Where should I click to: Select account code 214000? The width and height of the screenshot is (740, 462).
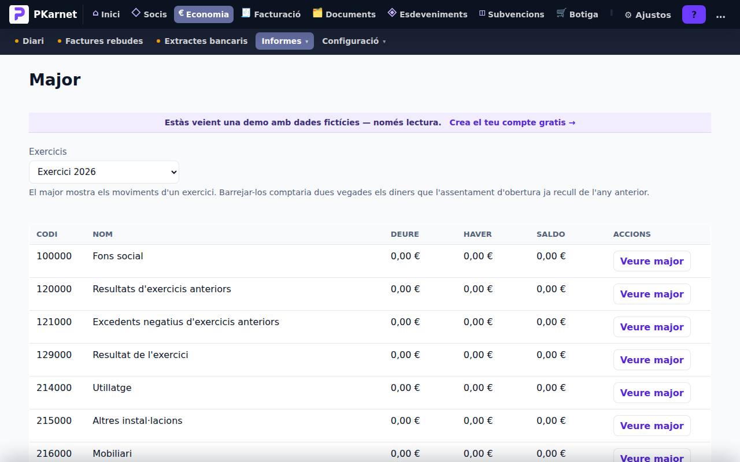54,388
